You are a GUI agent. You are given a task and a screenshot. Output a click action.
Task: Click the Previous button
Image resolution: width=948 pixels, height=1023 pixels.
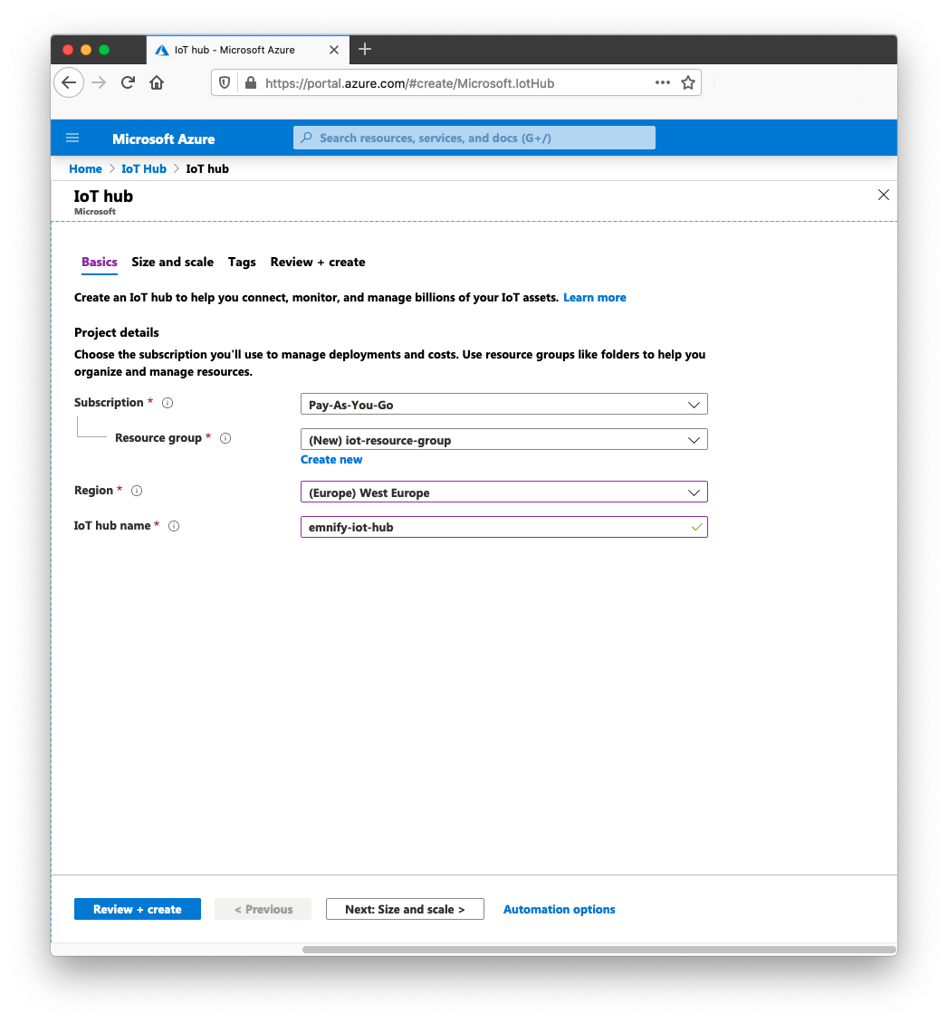263,909
